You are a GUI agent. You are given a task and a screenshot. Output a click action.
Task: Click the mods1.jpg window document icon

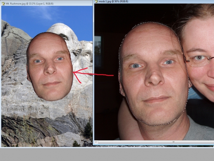tap(97, 1)
